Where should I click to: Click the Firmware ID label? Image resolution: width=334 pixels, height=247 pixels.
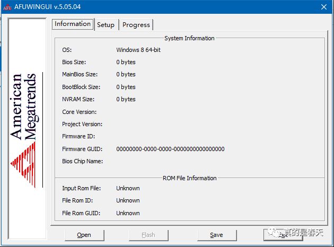pyautogui.click(x=78, y=136)
